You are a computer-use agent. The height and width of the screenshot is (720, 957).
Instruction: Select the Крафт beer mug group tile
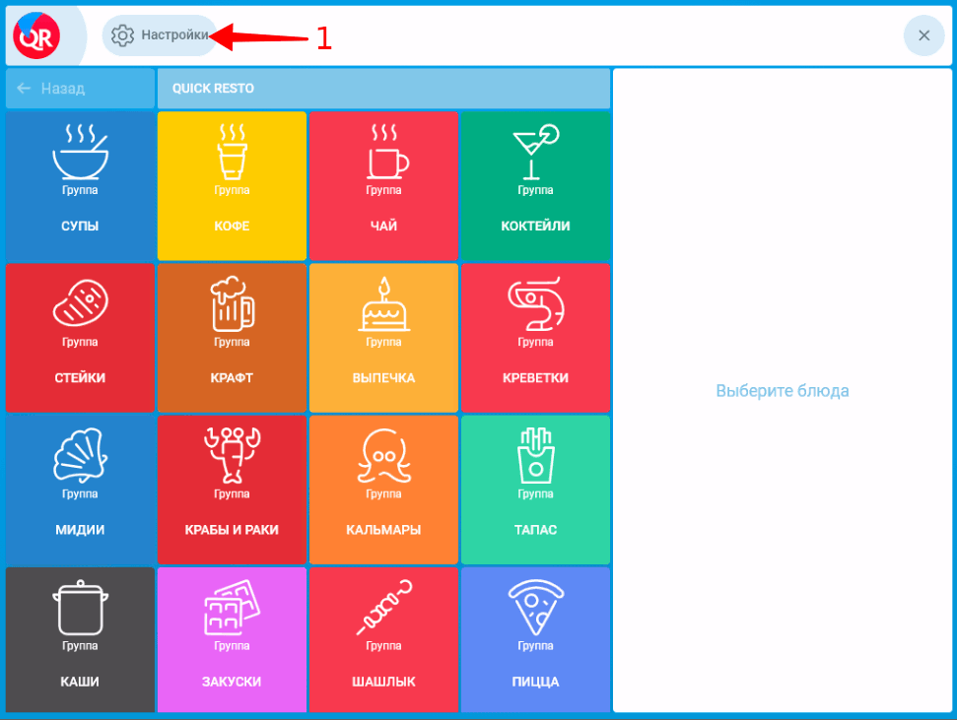tap(232, 338)
